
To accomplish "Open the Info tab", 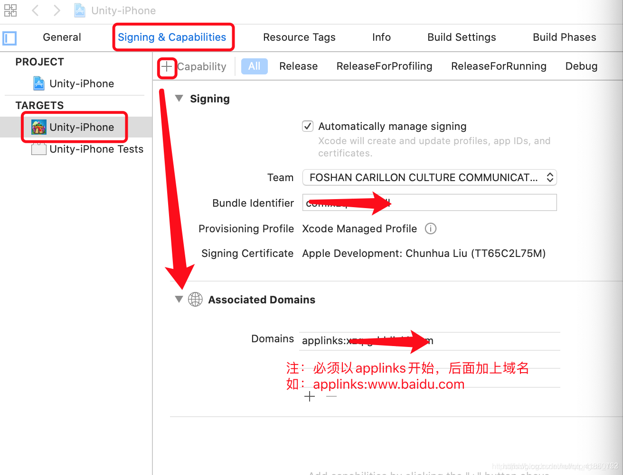I will coord(381,37).
